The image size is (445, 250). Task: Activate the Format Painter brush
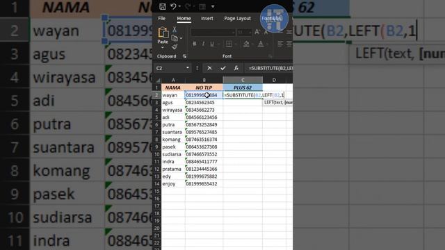click(x=175, y=47)
